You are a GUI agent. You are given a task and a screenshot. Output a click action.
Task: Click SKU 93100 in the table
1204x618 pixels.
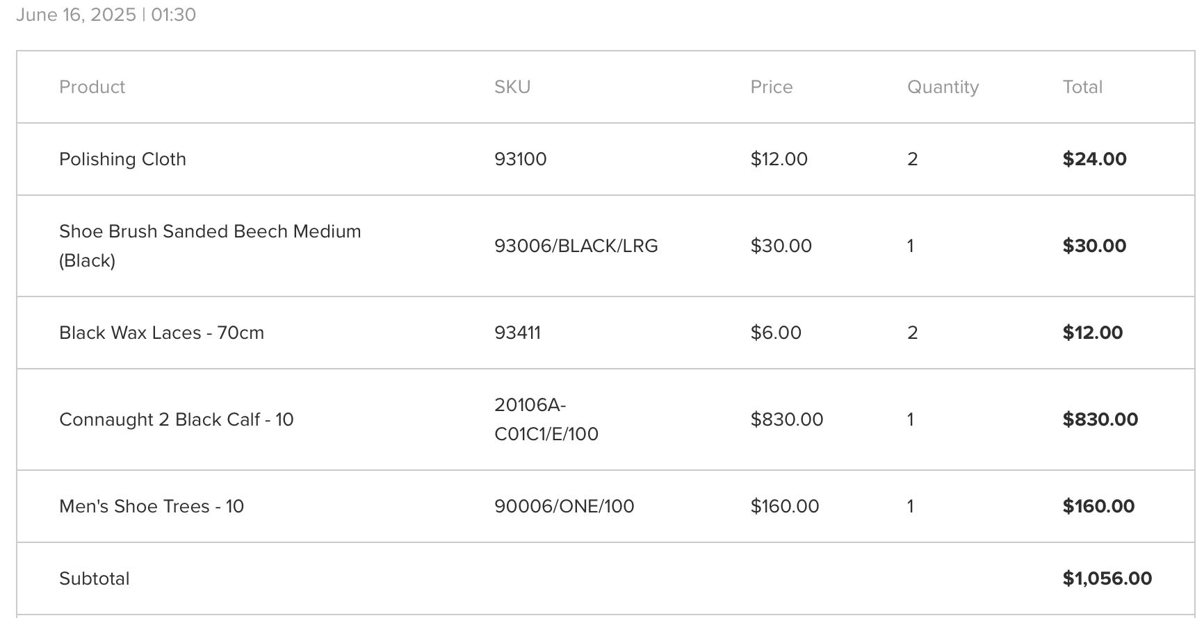520,159
